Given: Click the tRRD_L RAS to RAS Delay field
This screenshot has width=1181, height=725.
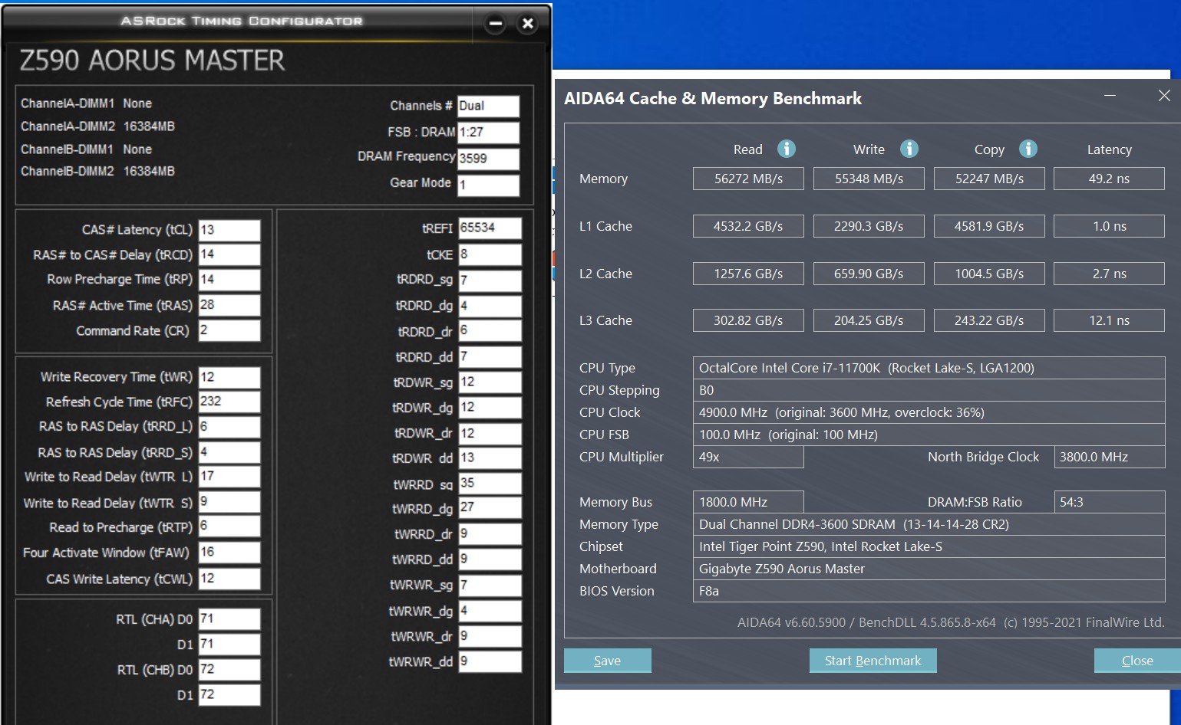Looking at the screenshot, I should tap(229, 427).
